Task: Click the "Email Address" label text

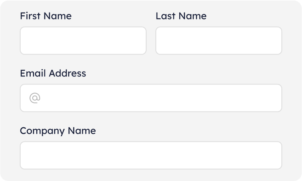Action: 53,74
